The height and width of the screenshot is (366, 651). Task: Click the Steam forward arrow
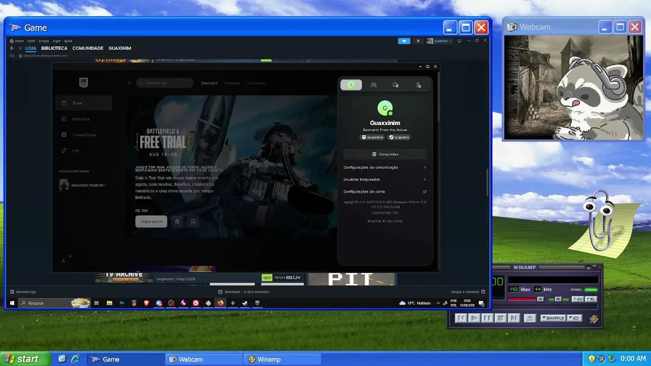point(19,48)
